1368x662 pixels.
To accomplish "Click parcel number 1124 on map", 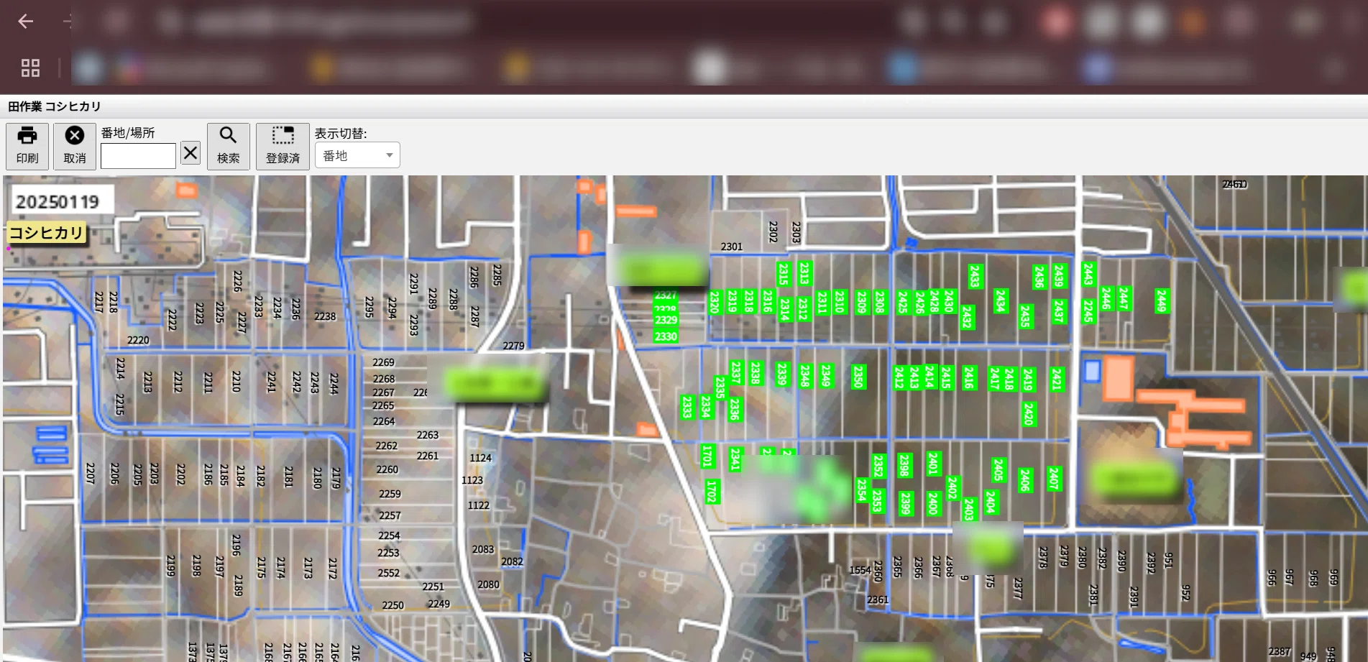I will click(x=480, y=458).
